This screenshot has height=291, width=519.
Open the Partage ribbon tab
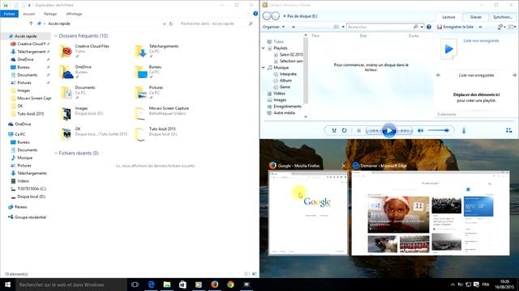50,14
